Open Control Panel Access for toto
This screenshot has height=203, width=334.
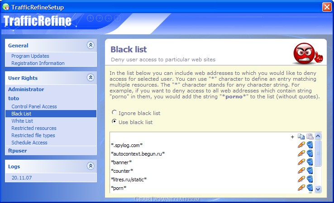coord(34,106)
